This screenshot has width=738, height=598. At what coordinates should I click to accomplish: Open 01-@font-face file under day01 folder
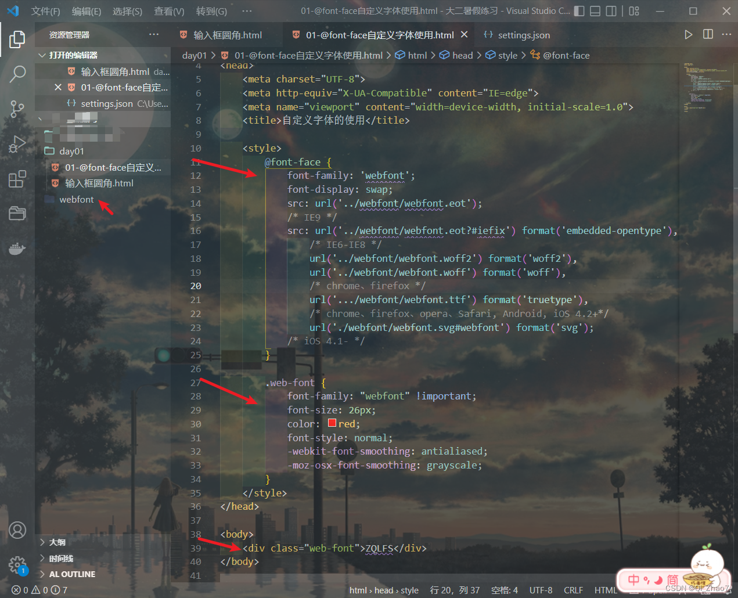pos(103,167)
